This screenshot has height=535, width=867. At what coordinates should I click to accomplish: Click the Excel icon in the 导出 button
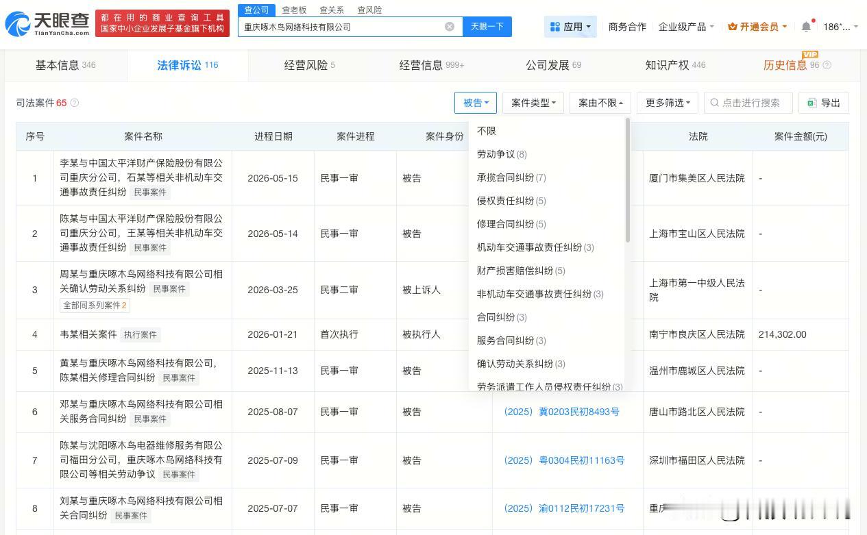tap(811, 103)
